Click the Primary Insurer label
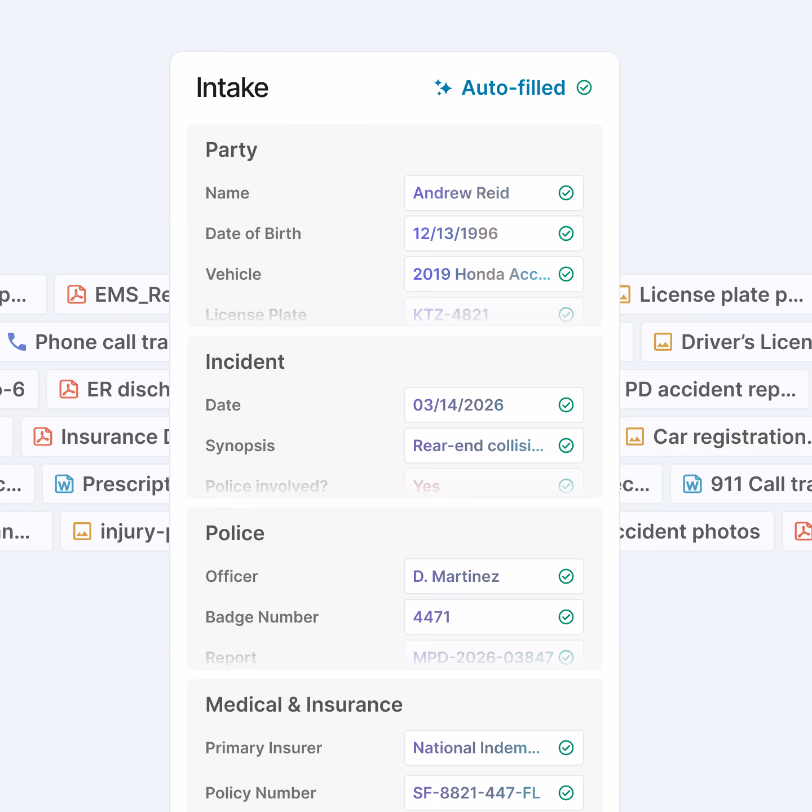Image resolution: width=812 pixels, height=812 pixels. 264,748
